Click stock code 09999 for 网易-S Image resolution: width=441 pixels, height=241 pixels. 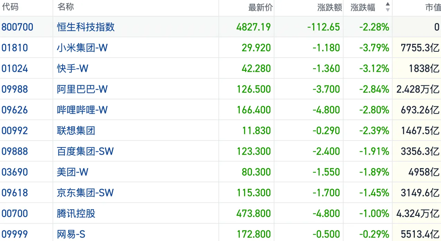click(x=15, y=234)
